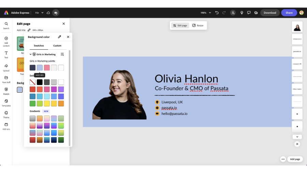
Task: Select the dark navy brand palette swatch
Action: [x=32, y=68]
